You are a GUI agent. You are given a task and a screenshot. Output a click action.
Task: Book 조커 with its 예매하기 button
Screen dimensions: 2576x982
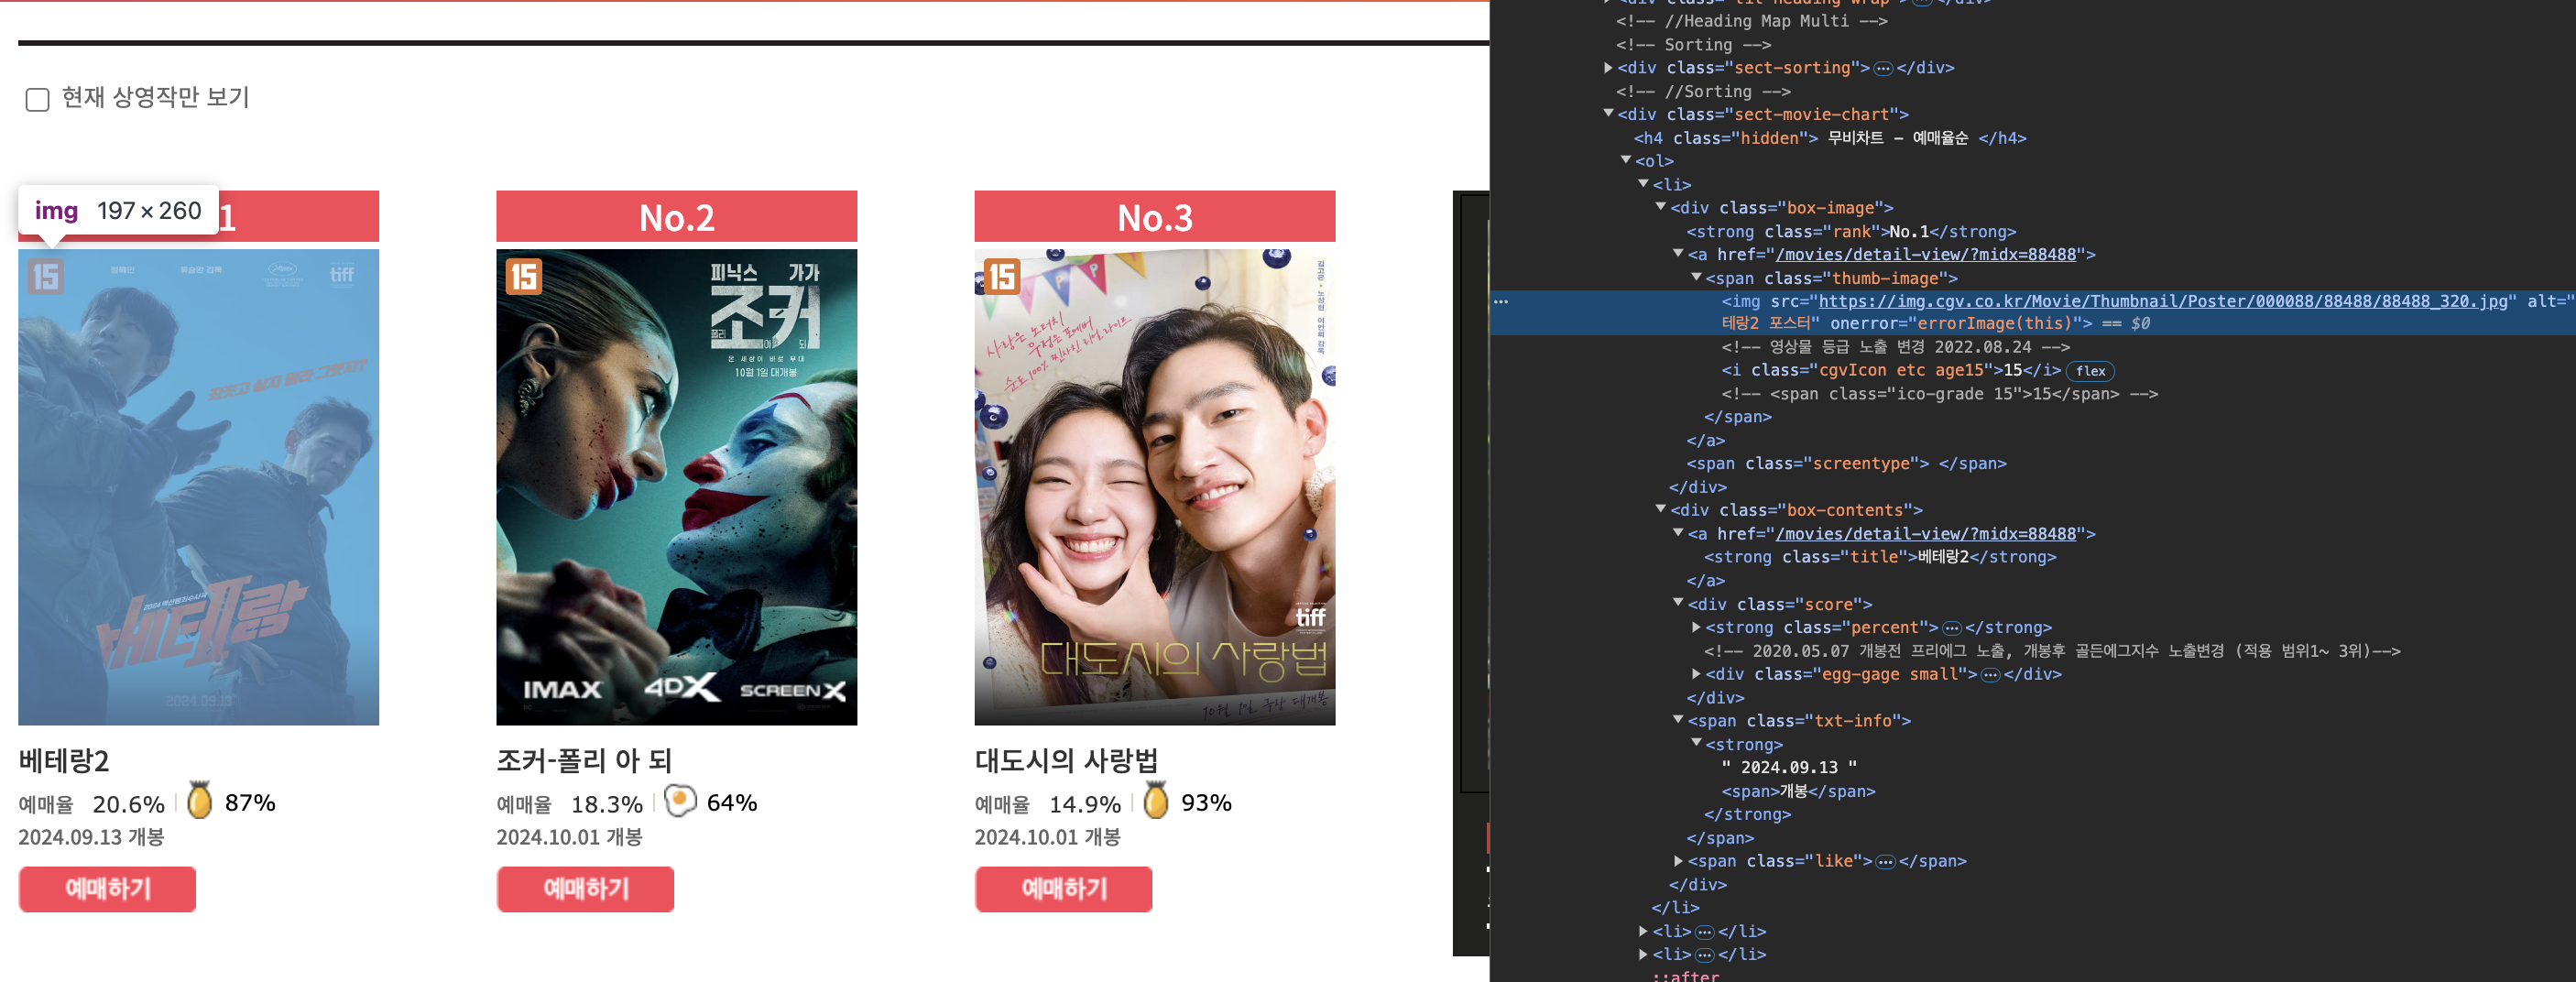pyautogui.click(x=585, y=889)
